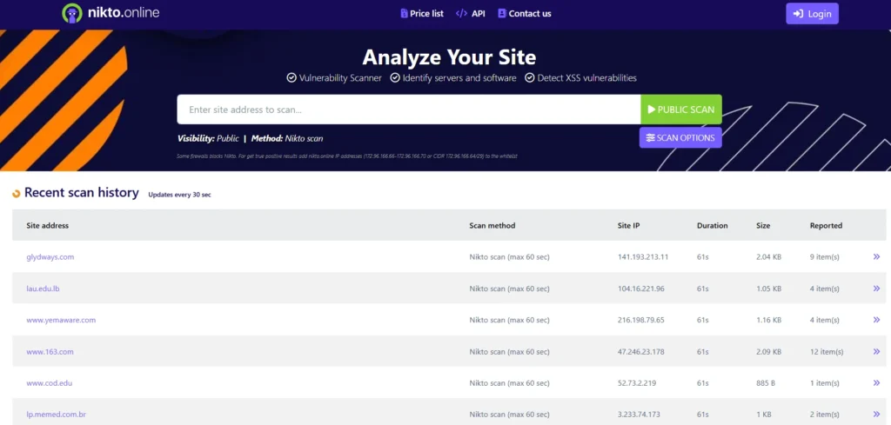Click the Site IP column header
Image resolution: width=891 pixels, height=425 pixels.
(x=628, y=225)
